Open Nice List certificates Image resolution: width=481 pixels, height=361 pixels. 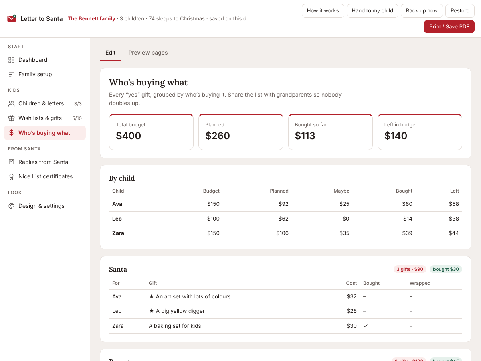click(x=45, y=176)
